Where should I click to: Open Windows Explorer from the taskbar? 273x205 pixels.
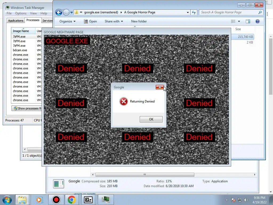pos(22,200)
